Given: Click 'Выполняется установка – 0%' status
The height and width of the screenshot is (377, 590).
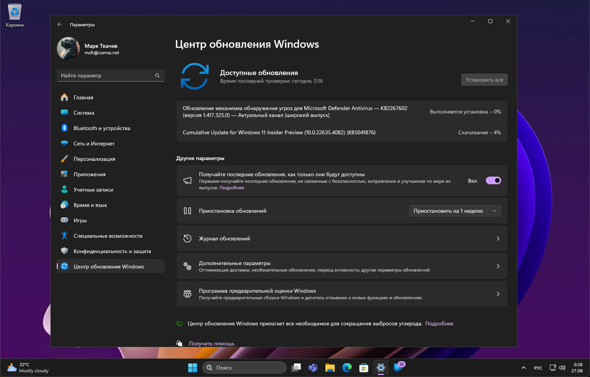Looking at the screenshot, I should tap(465, 112).
